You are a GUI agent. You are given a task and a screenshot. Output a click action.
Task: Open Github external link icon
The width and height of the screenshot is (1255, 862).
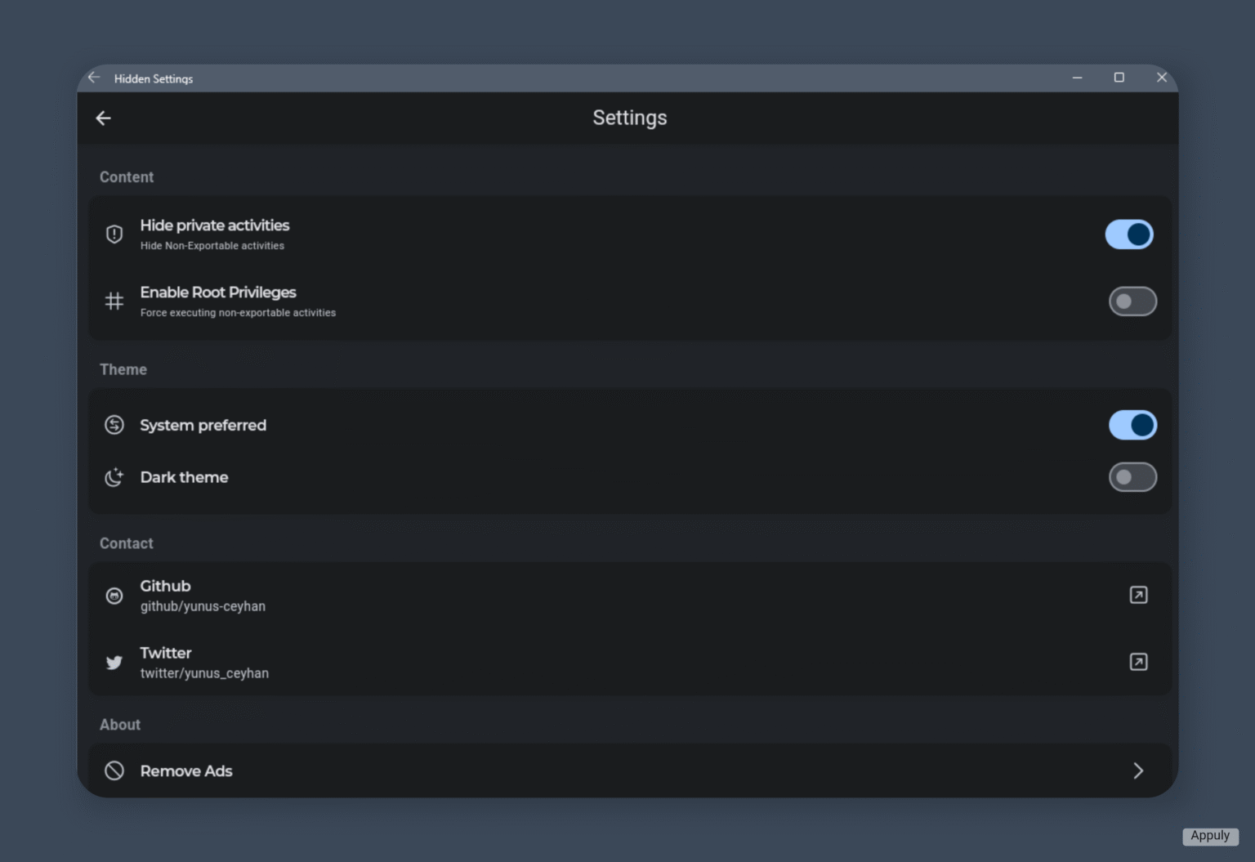tap(1138, 595)
